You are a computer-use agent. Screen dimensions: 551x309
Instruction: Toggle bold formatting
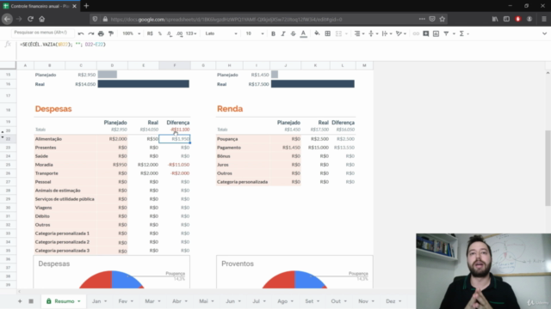(x=273, y=33)
